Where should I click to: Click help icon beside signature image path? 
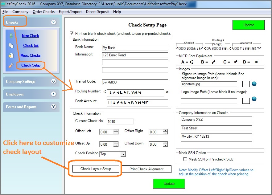click(254, 84)
